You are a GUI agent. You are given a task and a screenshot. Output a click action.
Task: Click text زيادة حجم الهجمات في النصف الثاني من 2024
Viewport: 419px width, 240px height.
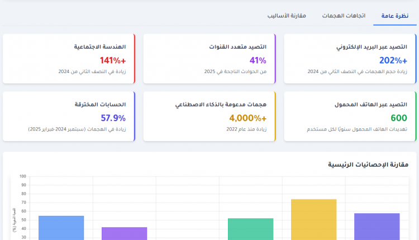coord(358,71)
